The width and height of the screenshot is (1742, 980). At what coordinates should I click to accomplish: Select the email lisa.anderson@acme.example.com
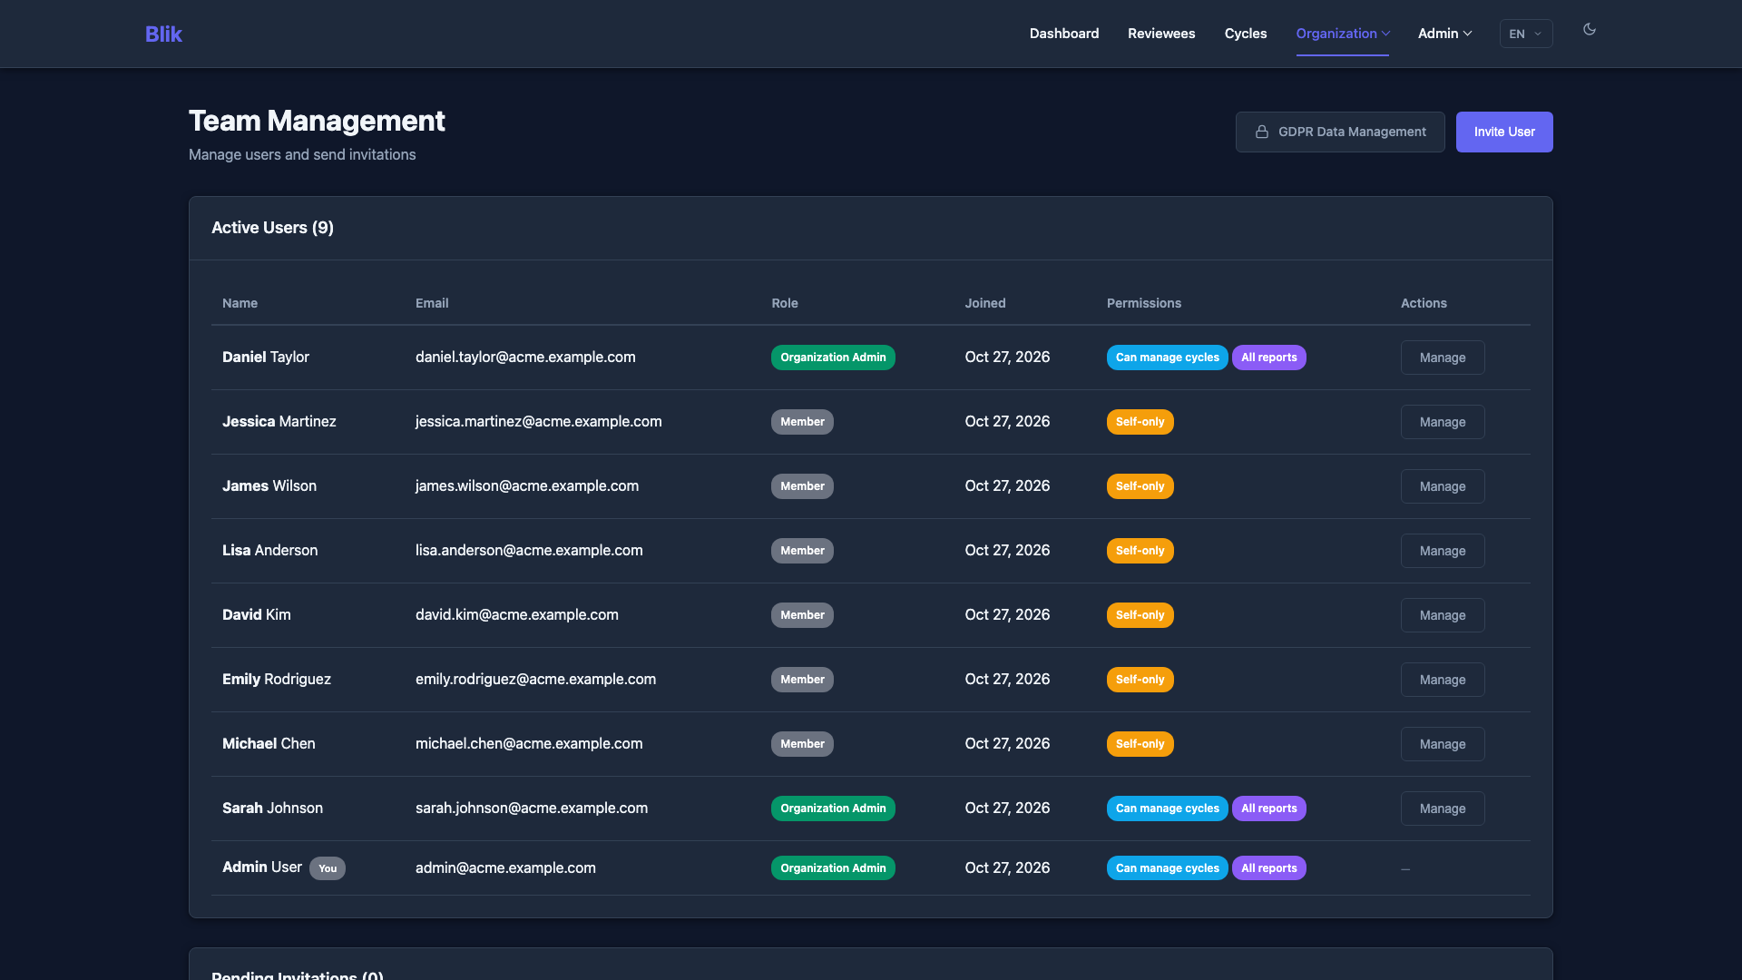(529, 551)
